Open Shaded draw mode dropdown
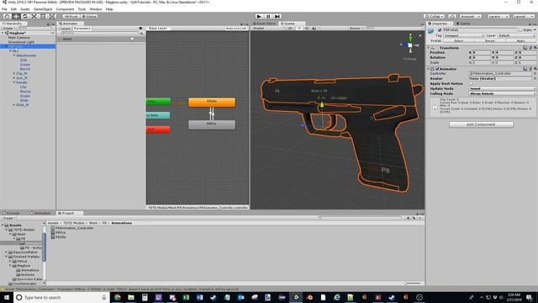Viewport: 538px width, 303px height. click(x=268, y=28)
